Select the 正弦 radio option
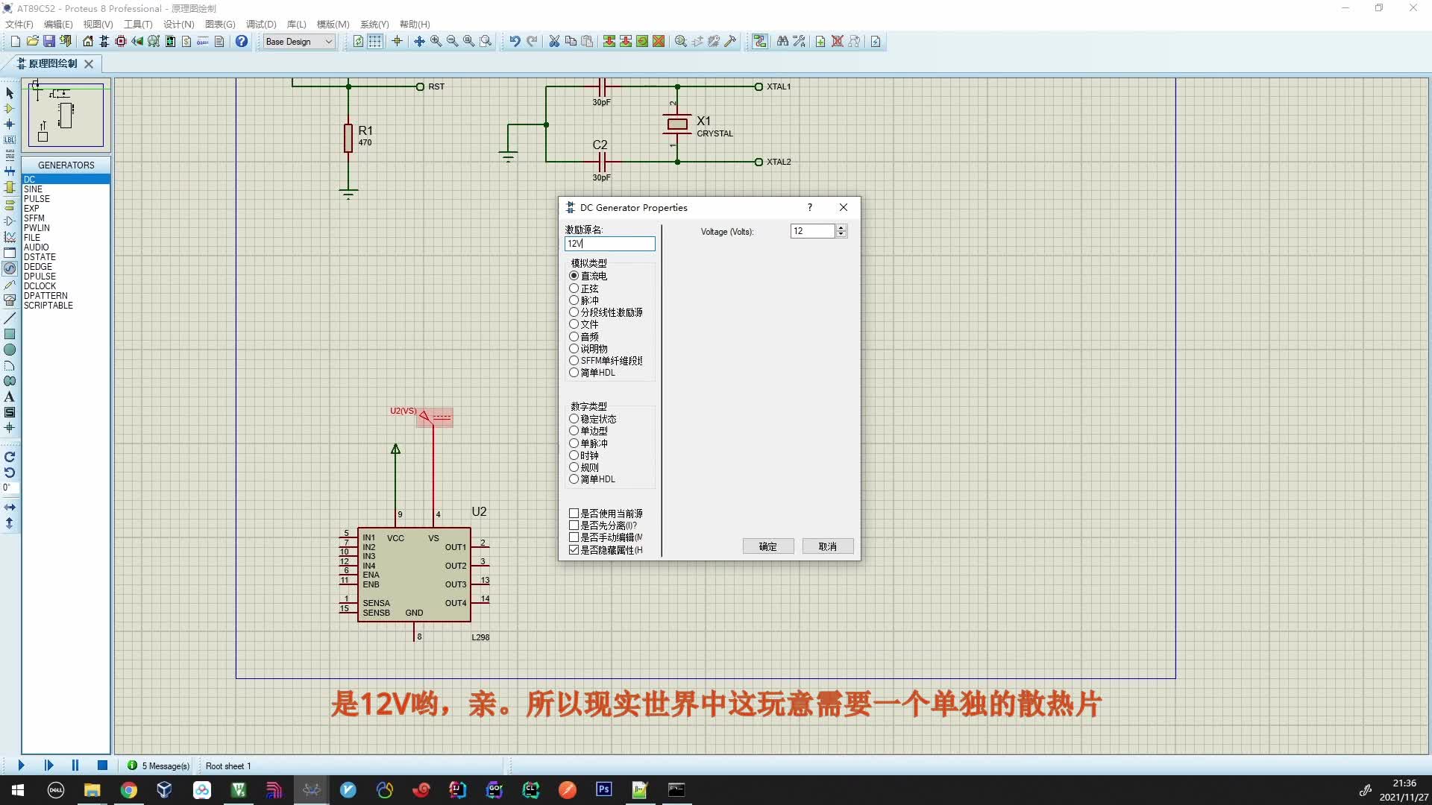 point(574,288)
